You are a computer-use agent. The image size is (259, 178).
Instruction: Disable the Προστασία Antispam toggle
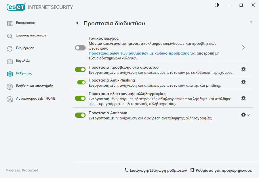click(x=80, y=115)
